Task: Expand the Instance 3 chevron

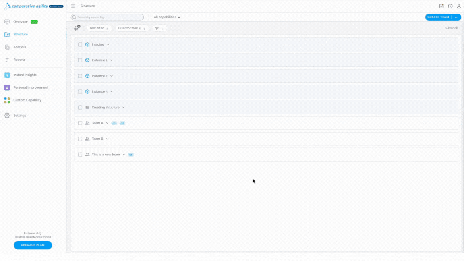Action: click(112, 92)
